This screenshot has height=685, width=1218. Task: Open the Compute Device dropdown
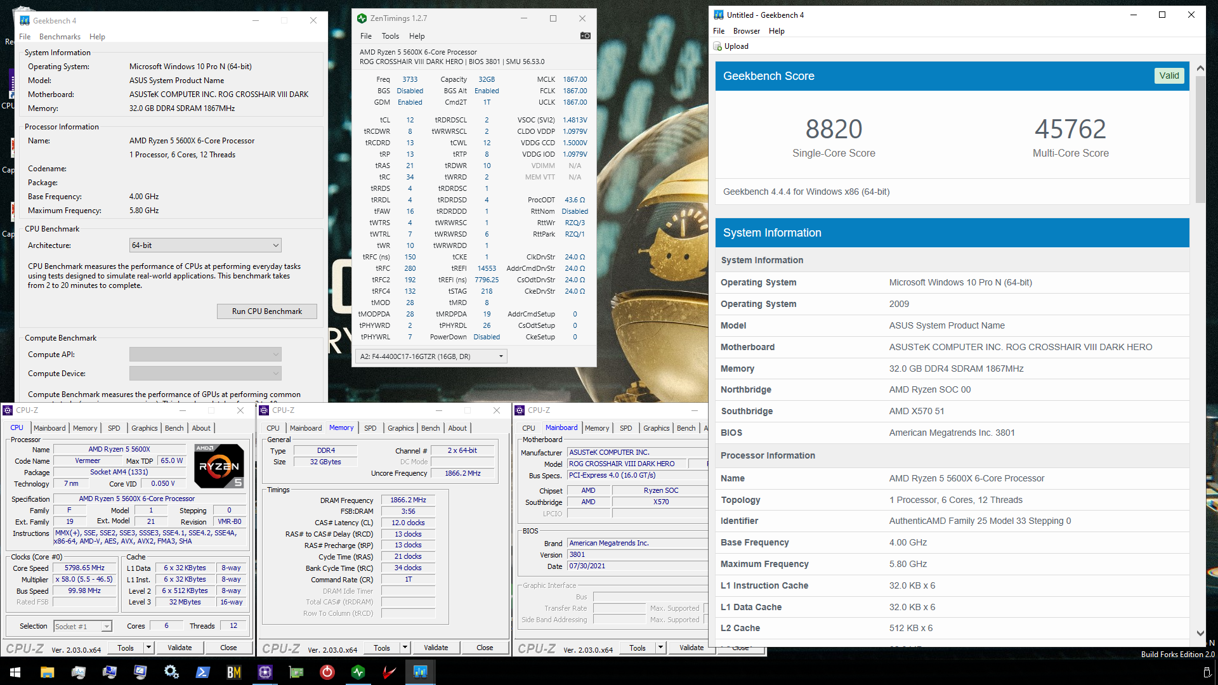click(x=205, y=374)
